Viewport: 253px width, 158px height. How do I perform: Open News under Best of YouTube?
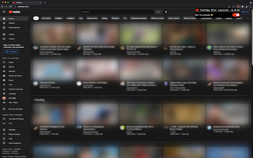[14, 80]
